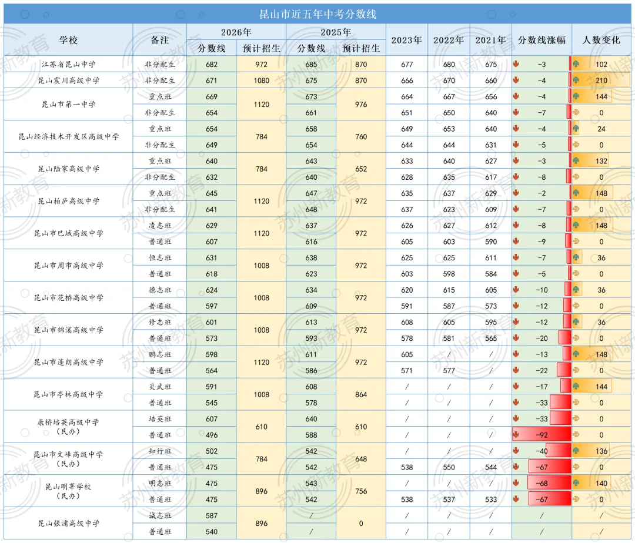Click the red down arrow beside -40
This screenshot has height=543, width=635.
coord(516,450)
